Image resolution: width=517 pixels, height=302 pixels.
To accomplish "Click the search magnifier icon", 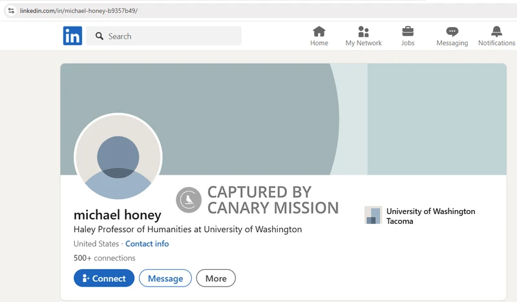I will pos(100,36).
